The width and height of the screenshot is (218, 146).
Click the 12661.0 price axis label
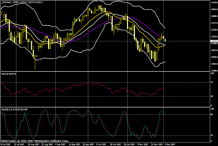coord(215,64)
